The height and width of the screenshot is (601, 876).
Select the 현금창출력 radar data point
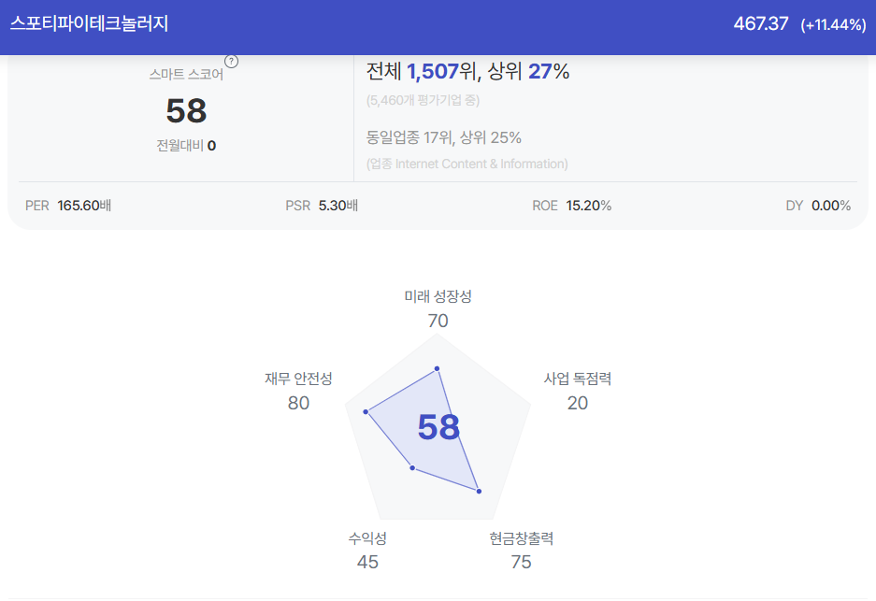(479, 491)
